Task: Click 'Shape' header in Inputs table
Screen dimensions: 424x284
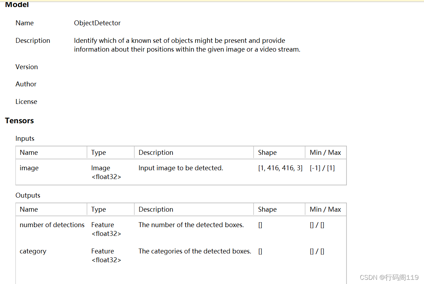Action: point(267,153)
